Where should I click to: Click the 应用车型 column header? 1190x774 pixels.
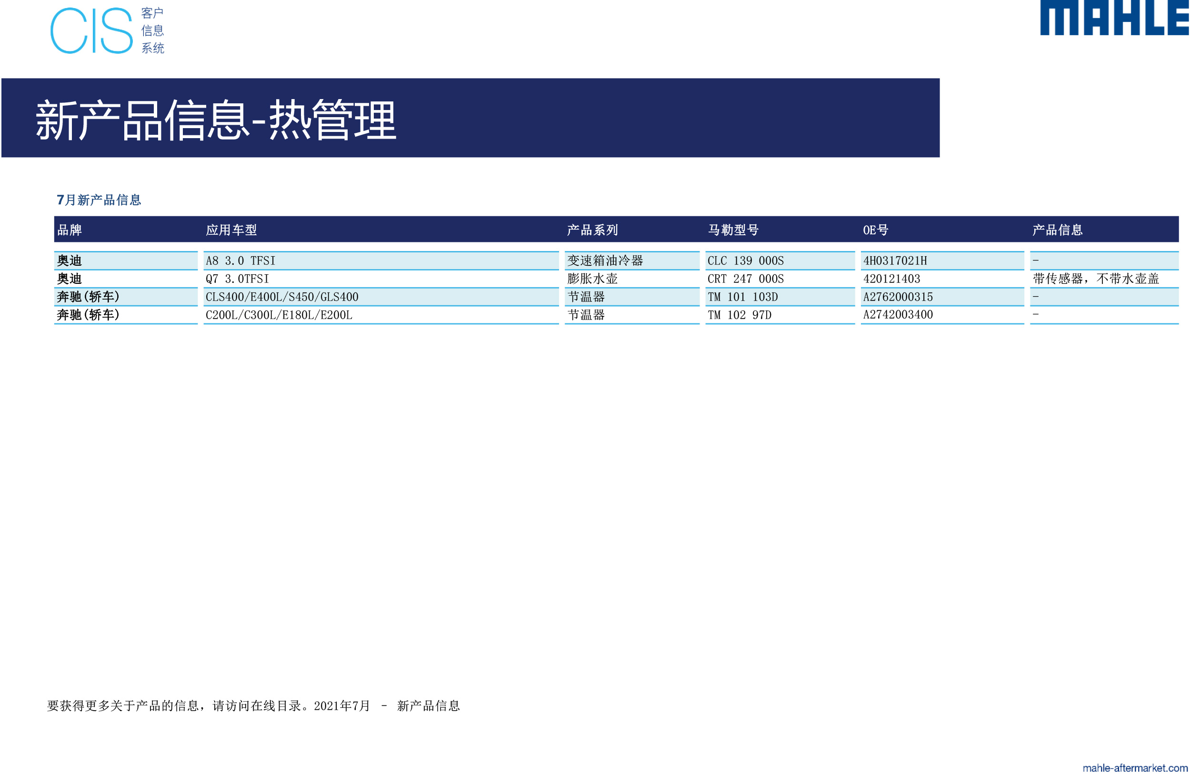231,230
